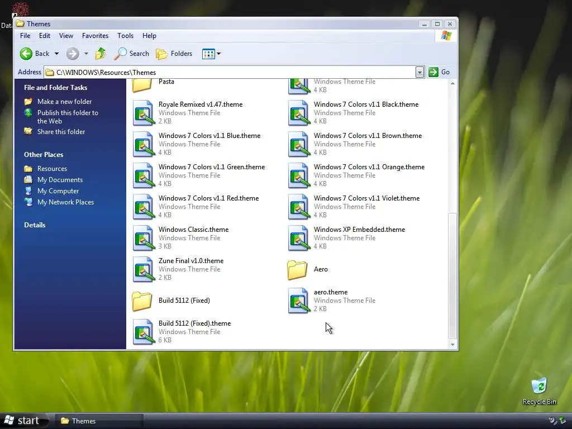Click the "Zune Final v1.0.theme" file name
Viewport: 572px width, 429px height.
191,261
